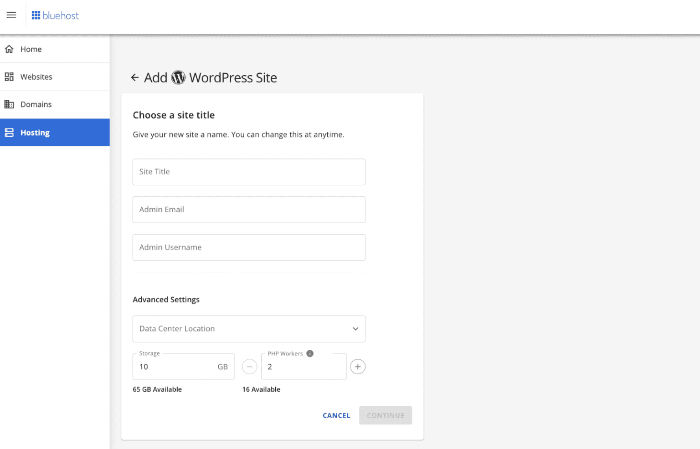This screenshot has width=700, height=449.
Task: Click the back arrow to leave Add WordPress Site
Action: click(x=135, y=77)
